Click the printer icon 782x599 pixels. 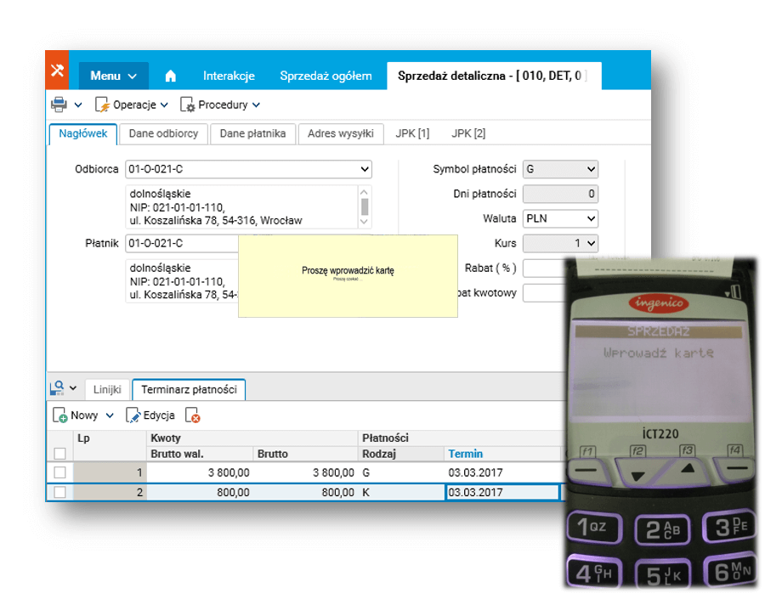tap(59, 105)
